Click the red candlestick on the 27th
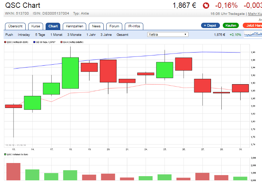Viewport: 262px width, 190px height. [x=202, y=86]
